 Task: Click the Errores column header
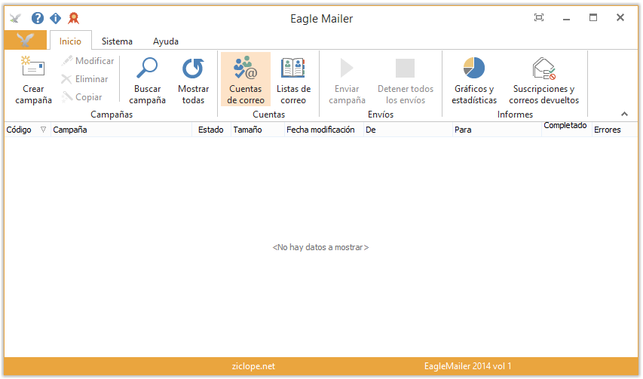pos(614,130)
